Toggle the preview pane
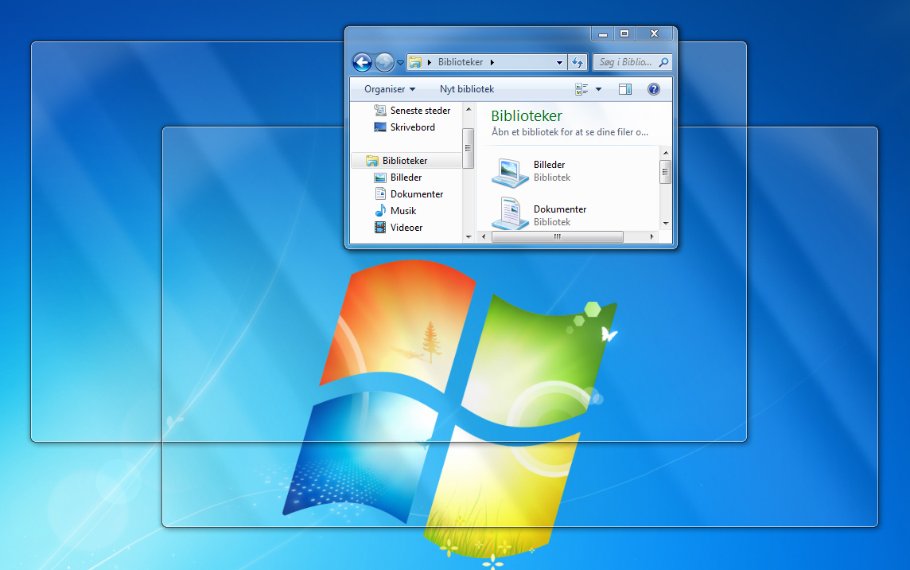The width and height of the screenshot is (910, 570). [625, 89]
